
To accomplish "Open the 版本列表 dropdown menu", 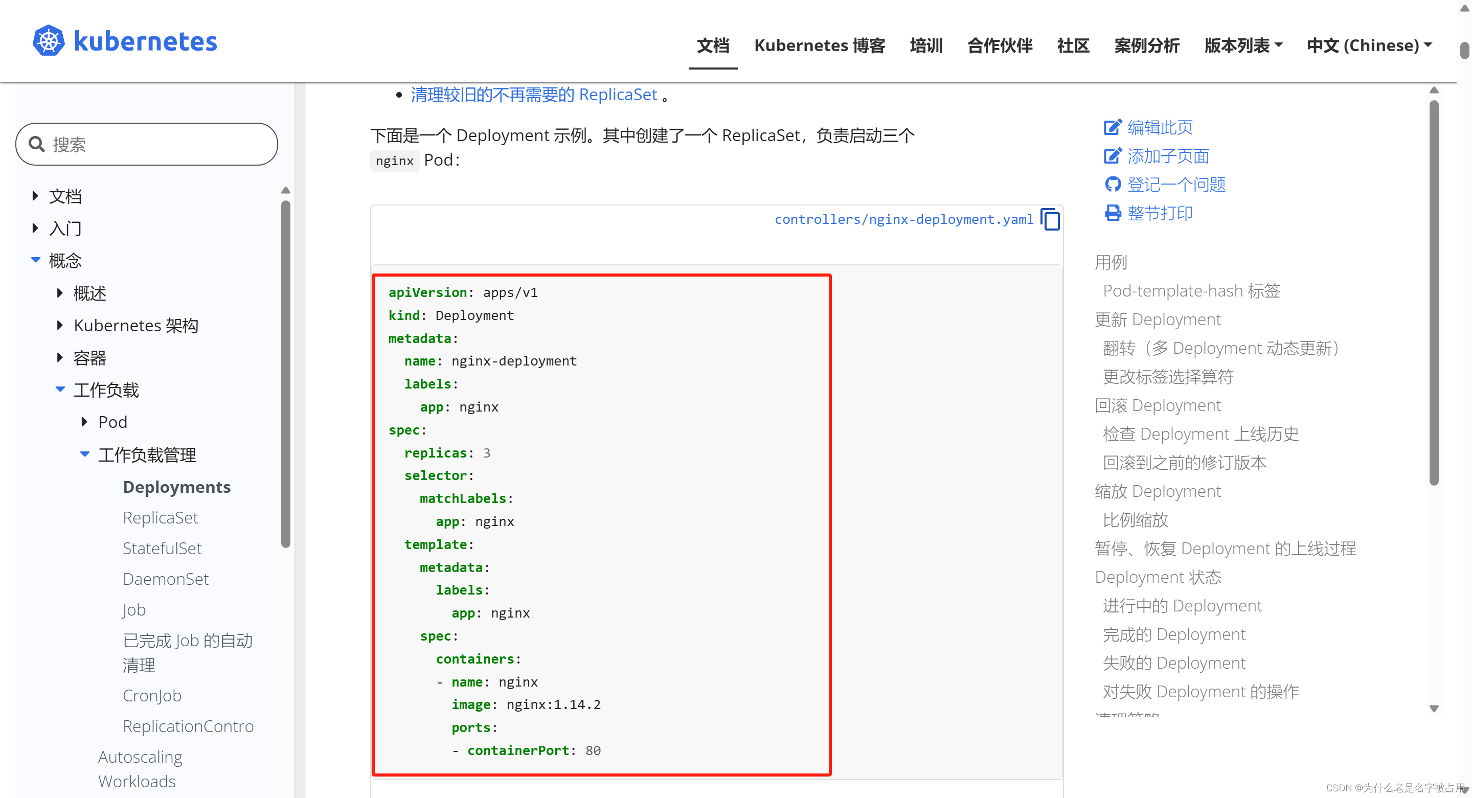I will click(1243, 45).
